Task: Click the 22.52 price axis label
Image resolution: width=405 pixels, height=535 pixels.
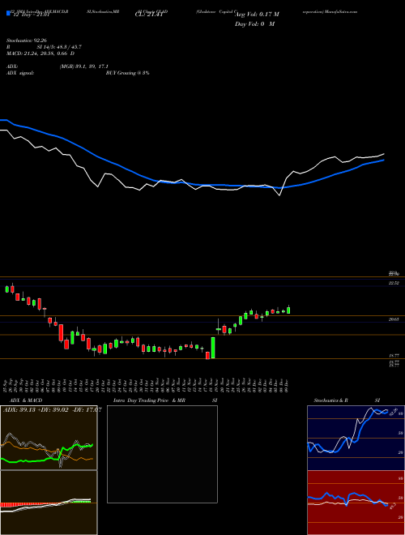Action: [x=394, y=283]
